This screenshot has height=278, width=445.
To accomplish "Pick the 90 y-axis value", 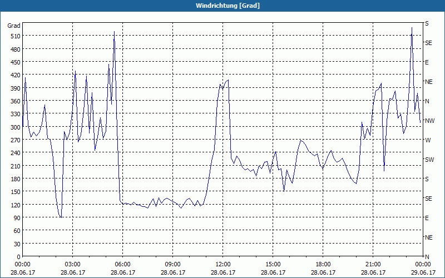I will [x=17, y=218].
